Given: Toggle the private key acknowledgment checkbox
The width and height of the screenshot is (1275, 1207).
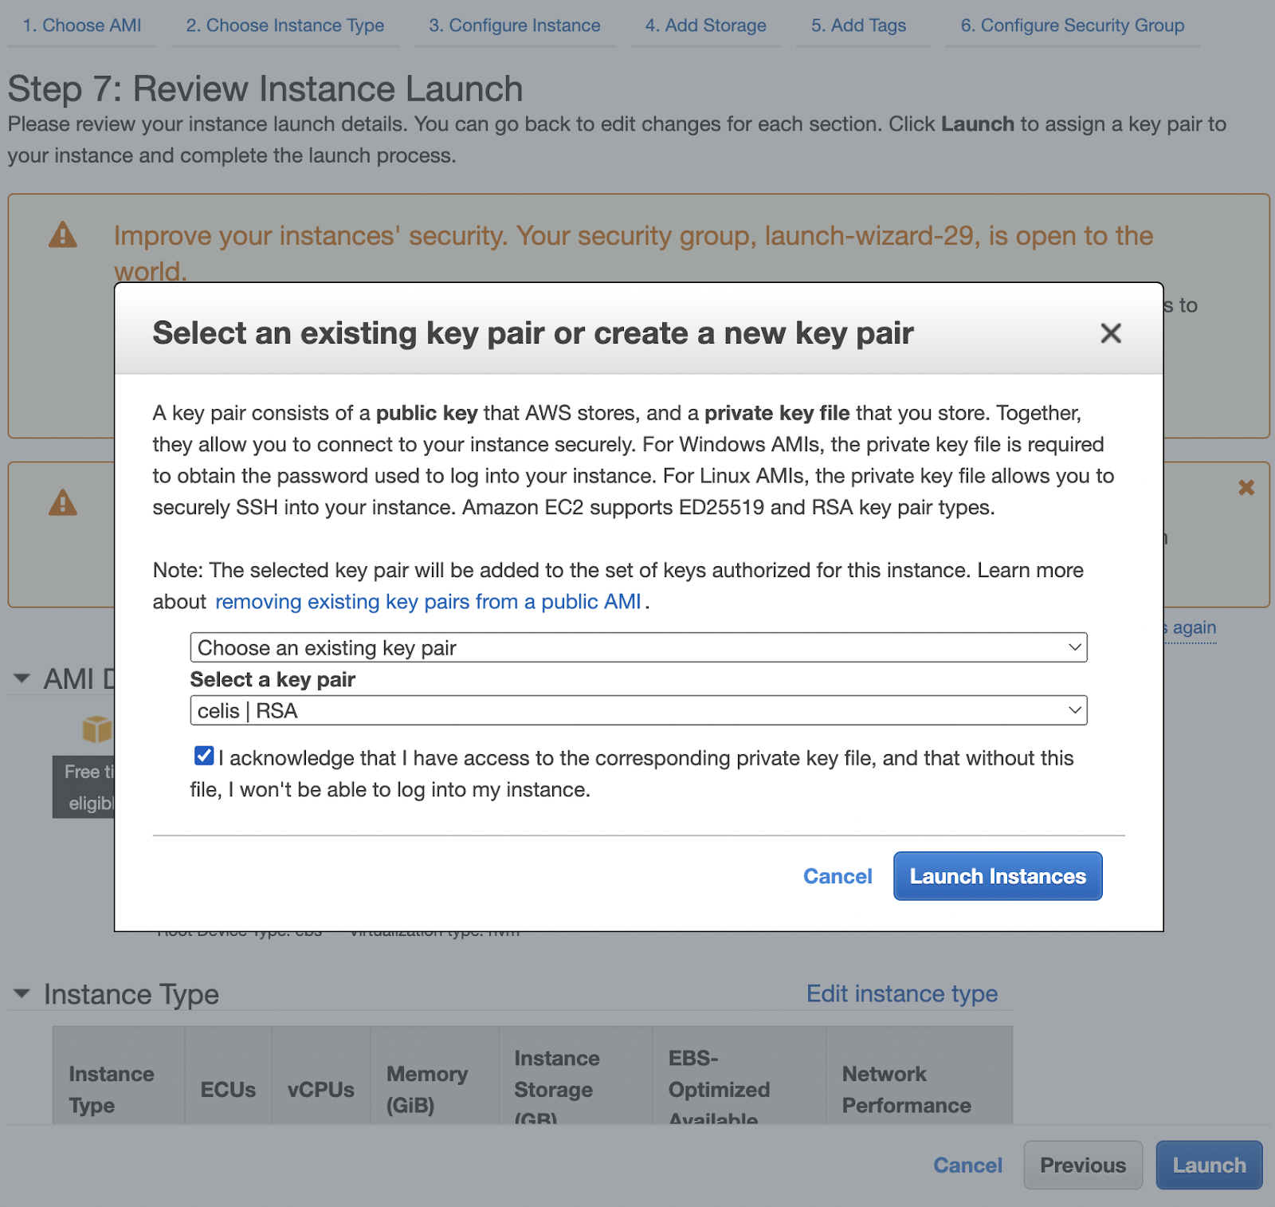Looking at the screenshot, I should (204, 756).
